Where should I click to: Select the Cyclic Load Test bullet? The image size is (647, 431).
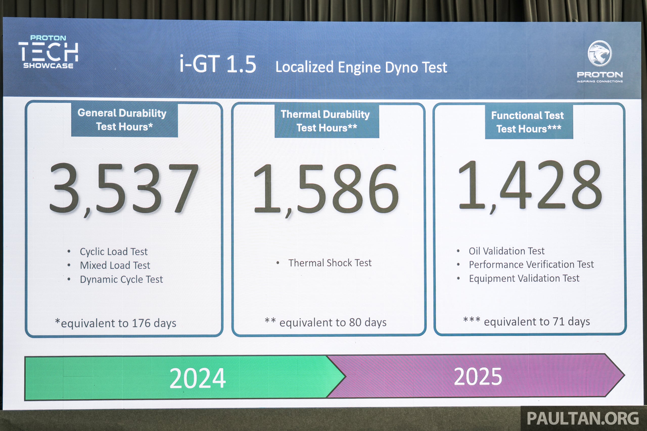[113, 252]
